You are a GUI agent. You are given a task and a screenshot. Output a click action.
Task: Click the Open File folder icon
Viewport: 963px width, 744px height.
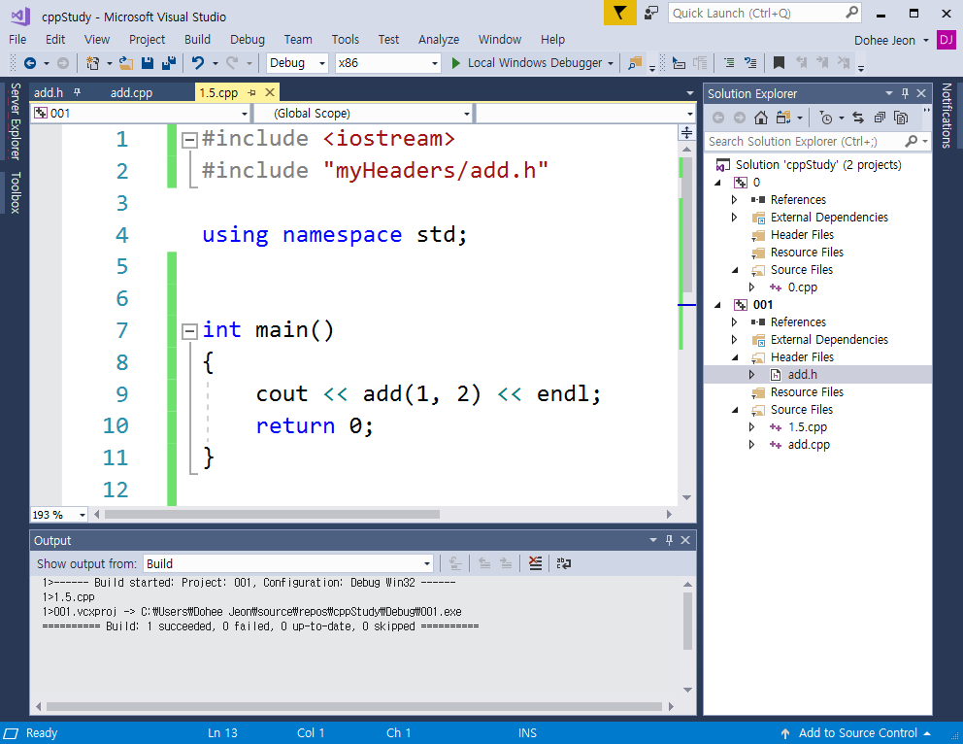[x=126, y=63]
